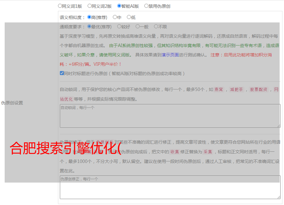
Task: Set 语义相似度 to 高(推荐)
Action: [89, 17]
